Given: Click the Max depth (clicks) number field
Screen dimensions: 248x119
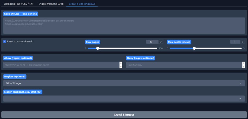Looking at the screenshot, I should [235, 42].
